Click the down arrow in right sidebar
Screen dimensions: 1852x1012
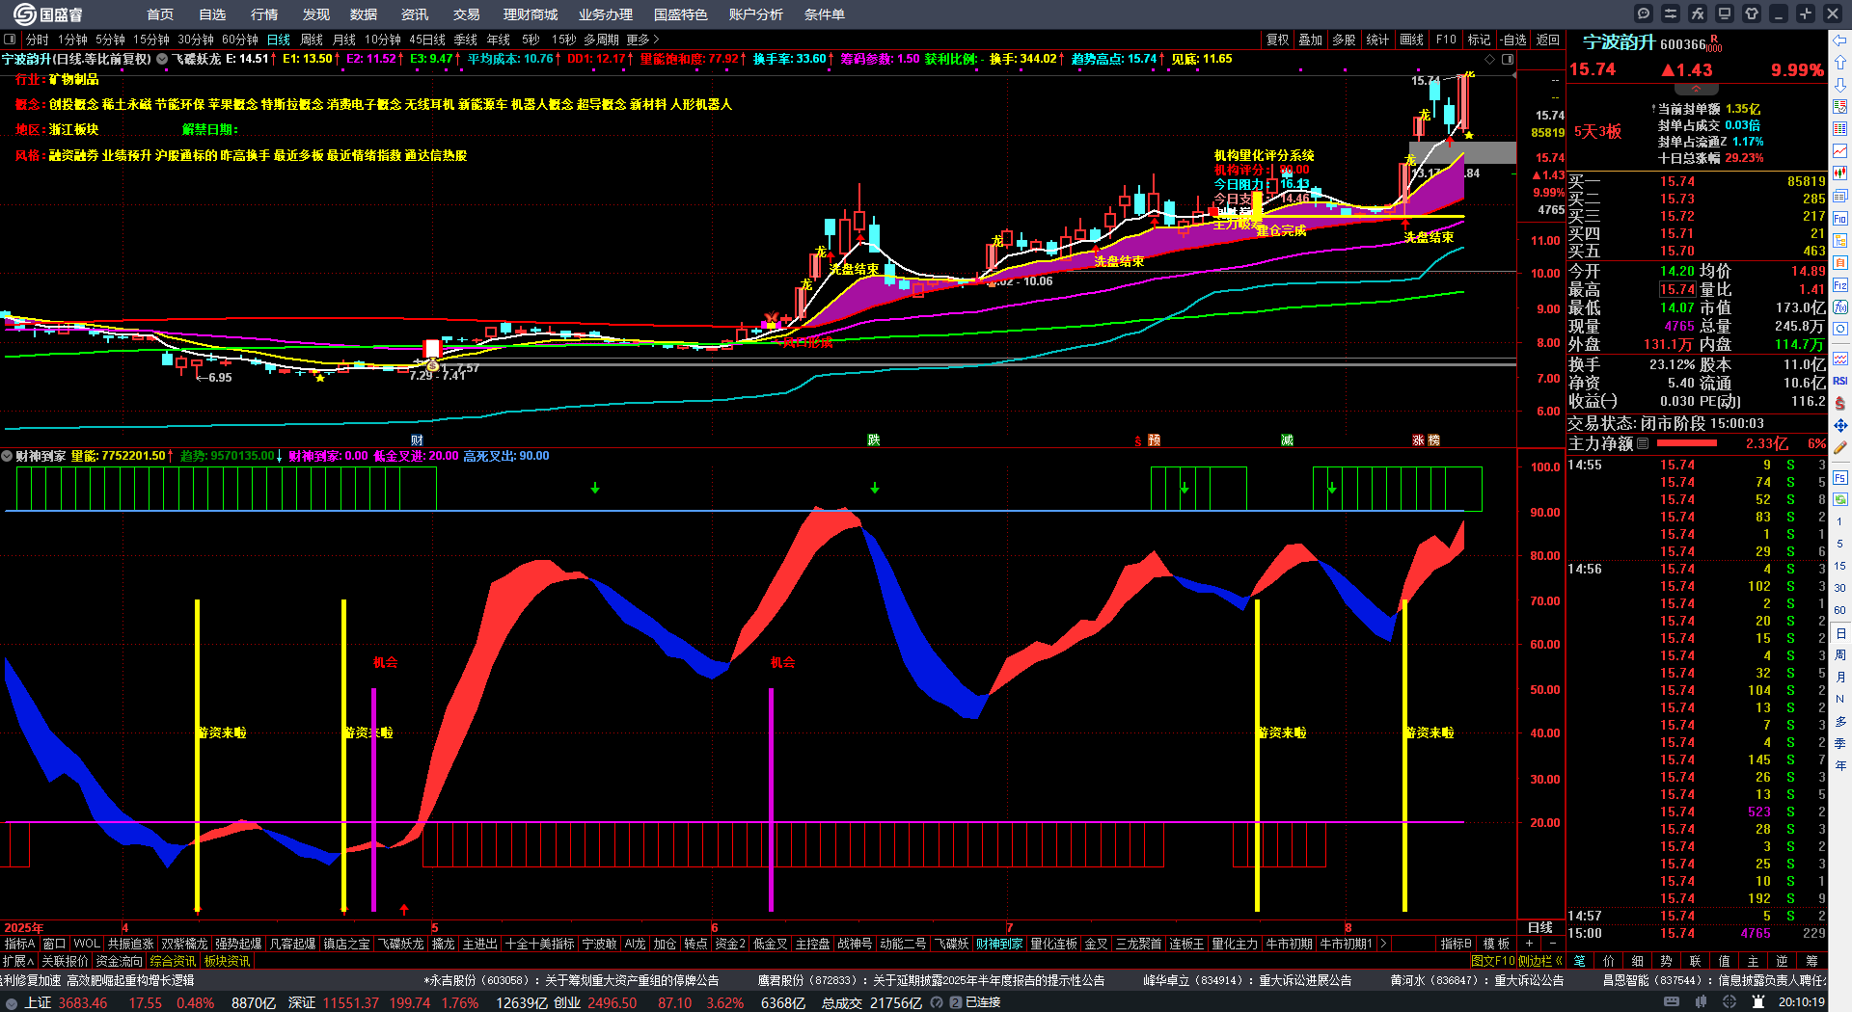coord(1840,85)
